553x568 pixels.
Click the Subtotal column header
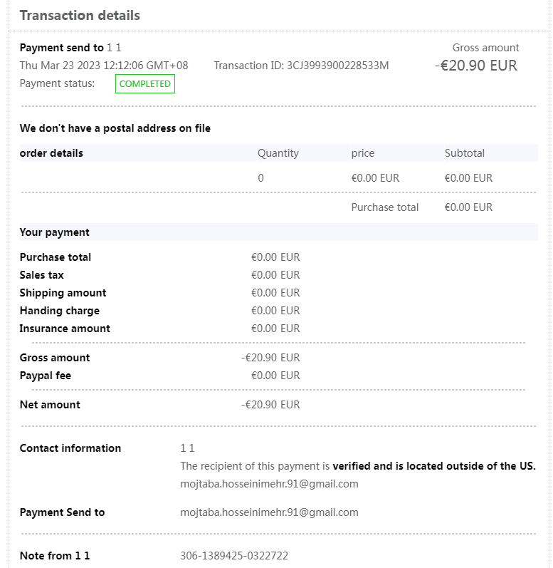pyautogui.click(x=464, y=153)
